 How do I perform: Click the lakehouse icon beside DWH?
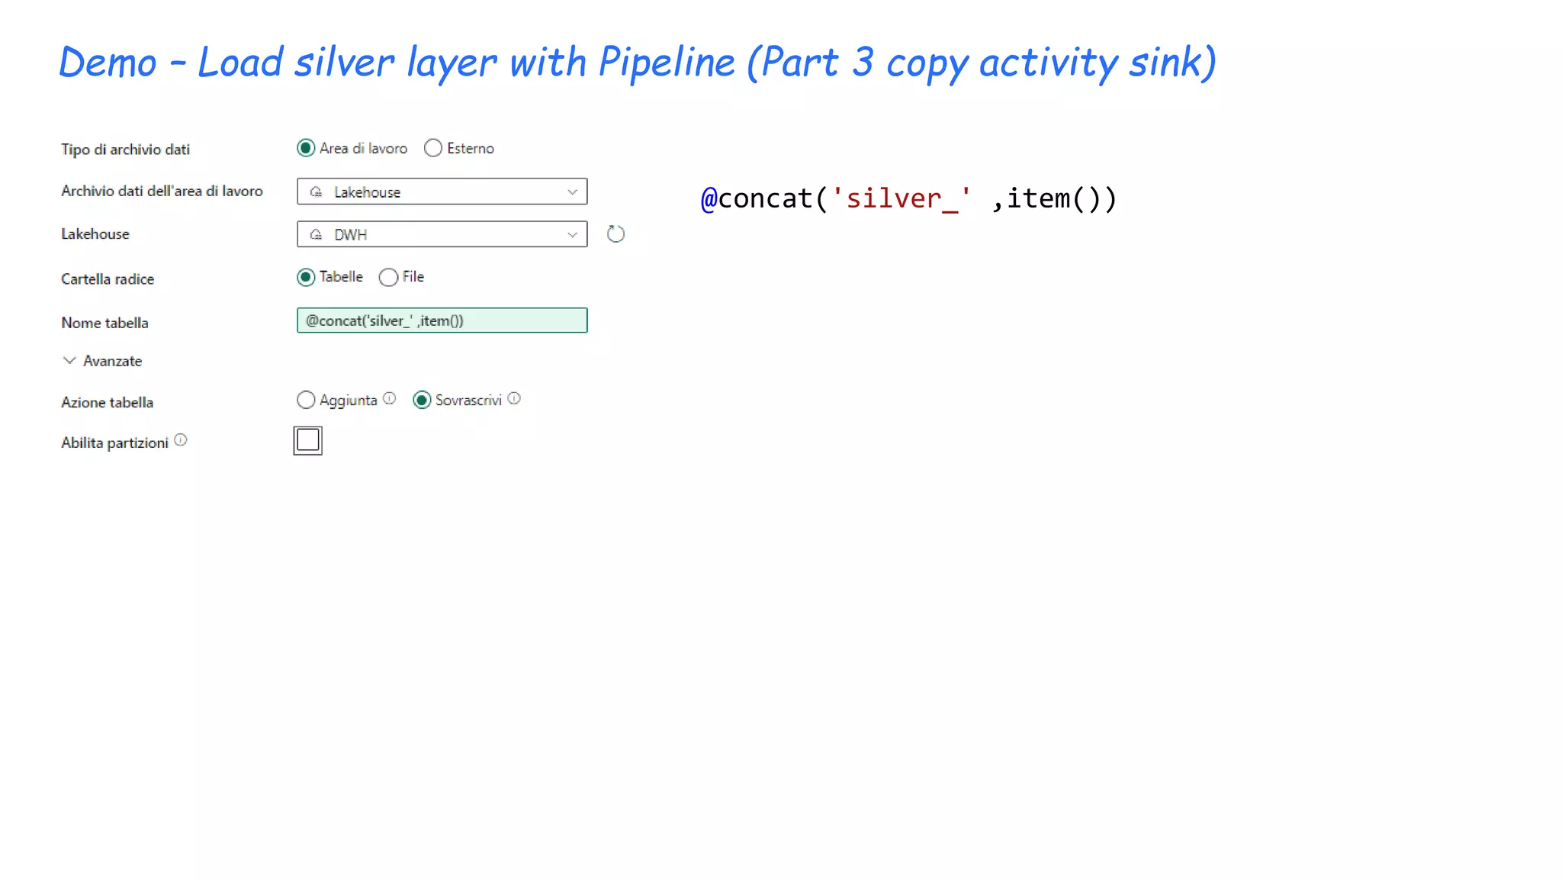coord(316,235)
